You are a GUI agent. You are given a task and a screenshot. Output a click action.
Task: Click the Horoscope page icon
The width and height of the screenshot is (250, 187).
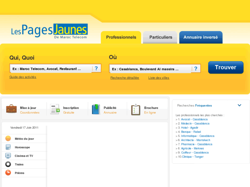click(8, 147)
